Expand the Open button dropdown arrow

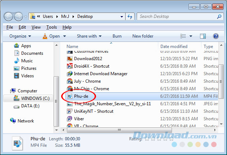click(x=64, y=36)
